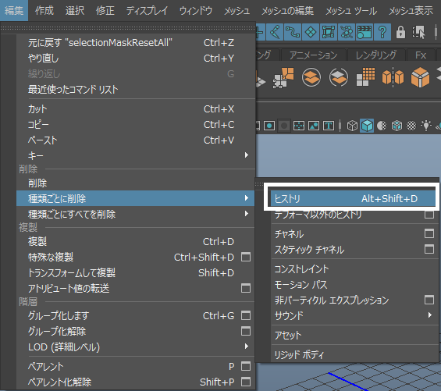The width and height of the screenshot is (441, 391).
Task: Open option box for グループ化解除
Action: point(246,331)
